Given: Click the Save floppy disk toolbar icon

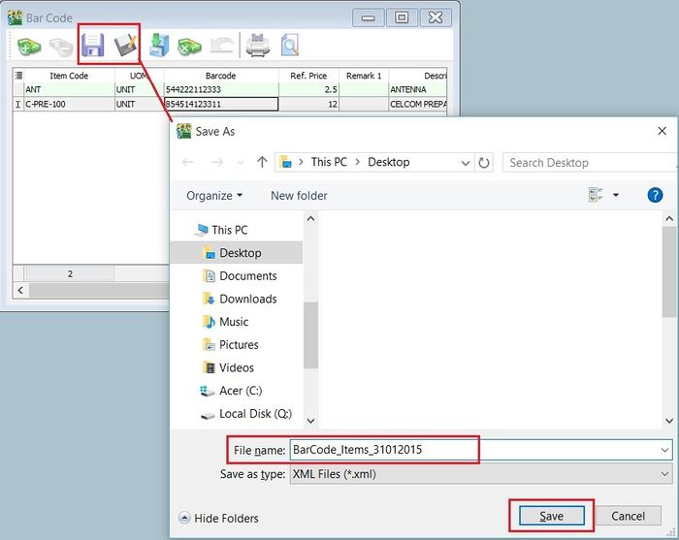Looking at the screenshot, I should [92, 45].
